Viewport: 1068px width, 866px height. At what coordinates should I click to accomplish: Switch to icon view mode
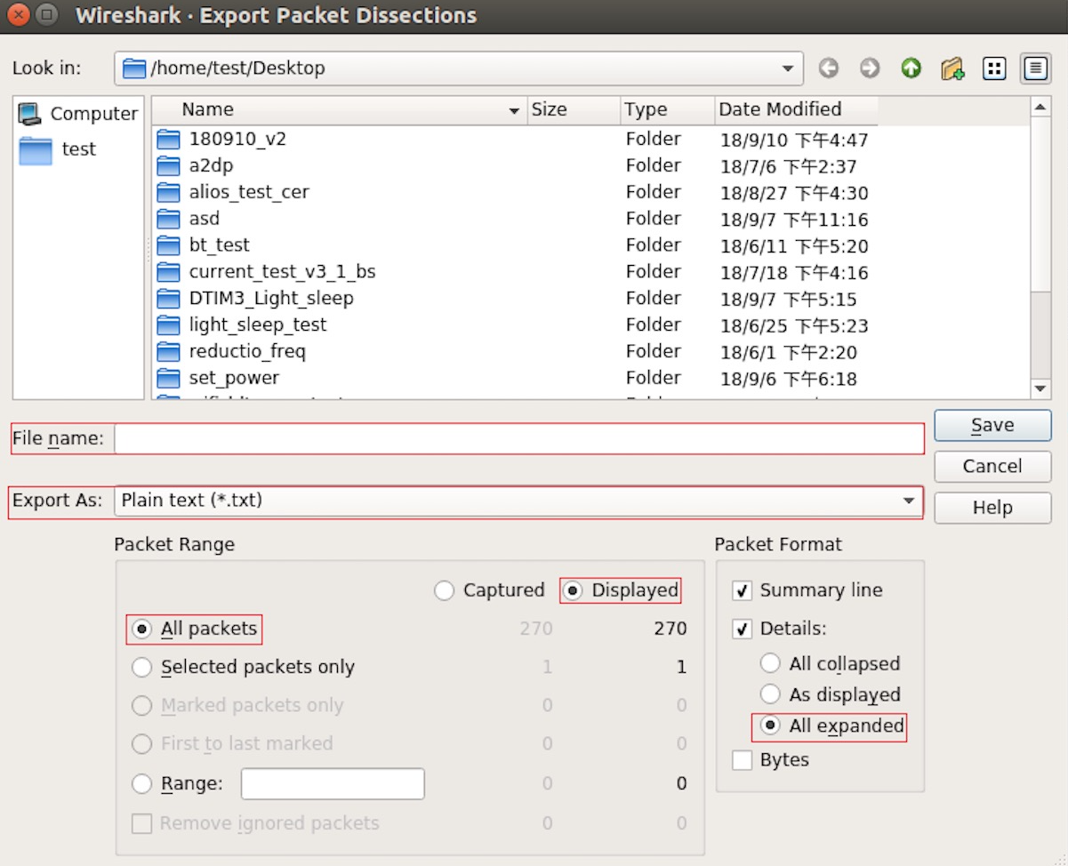point(993,68)
